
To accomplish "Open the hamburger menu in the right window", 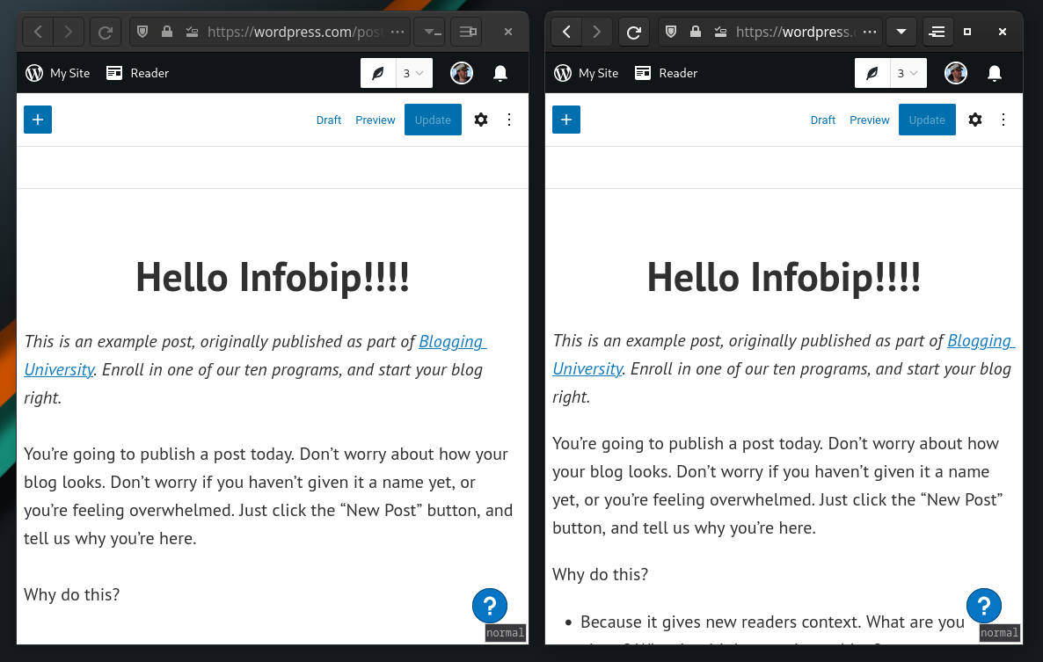I will point(937,32).
